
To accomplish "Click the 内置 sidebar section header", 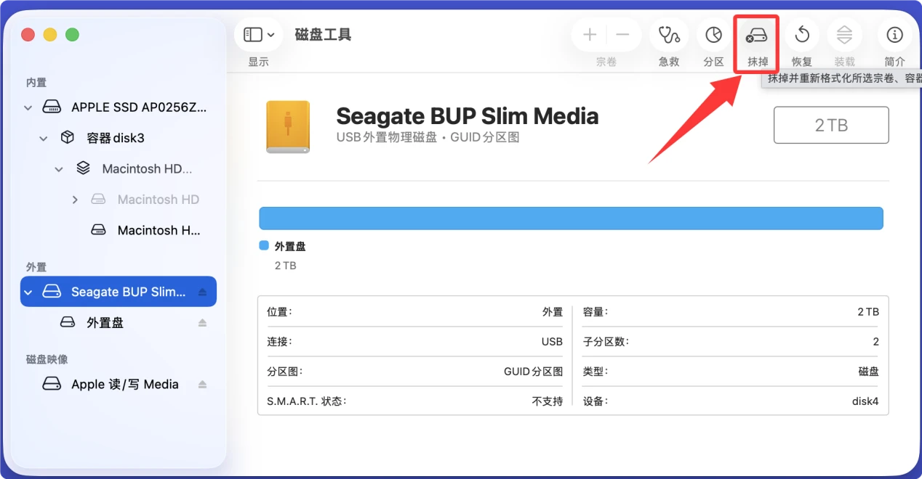I will 36,83.
